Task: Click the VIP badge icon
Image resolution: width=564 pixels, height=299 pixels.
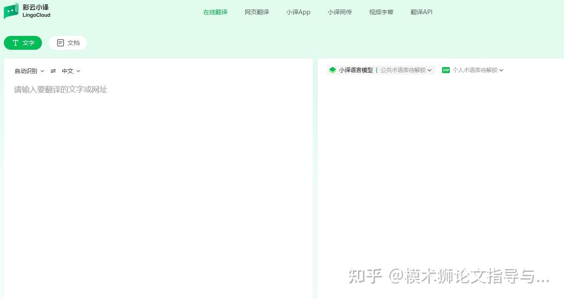Action: pyautogui.click(x=445, y=70)
